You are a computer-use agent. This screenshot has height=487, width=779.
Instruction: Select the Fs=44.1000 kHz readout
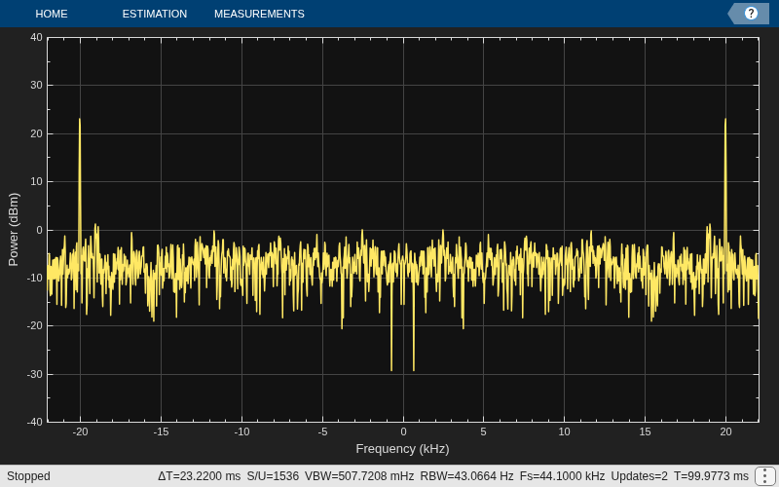(562, 476)
